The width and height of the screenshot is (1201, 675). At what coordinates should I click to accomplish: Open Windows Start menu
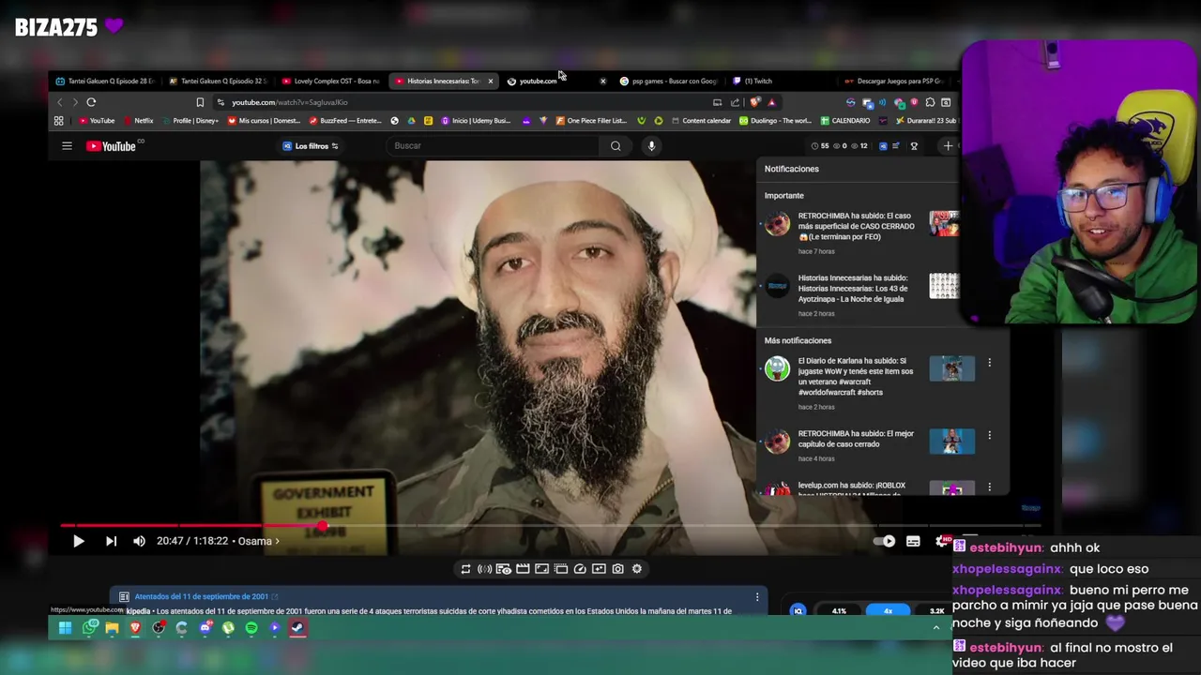tap(65, 628)
